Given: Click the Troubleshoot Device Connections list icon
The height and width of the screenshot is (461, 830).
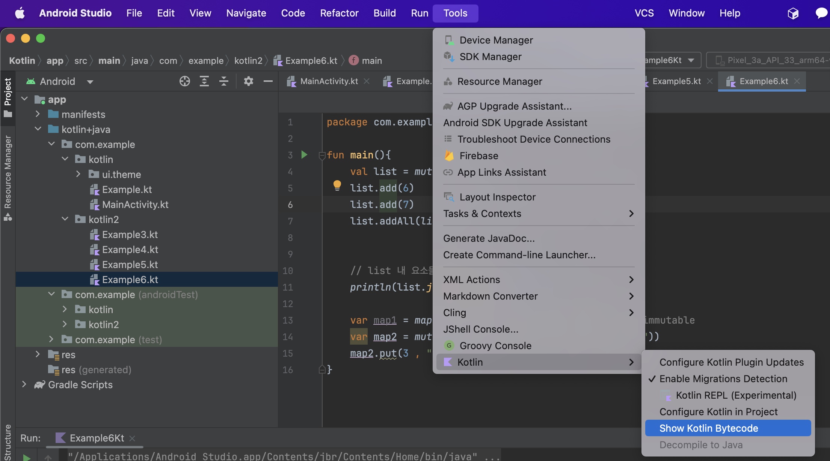Looking at the screenshot, I should tap(448, 139).
